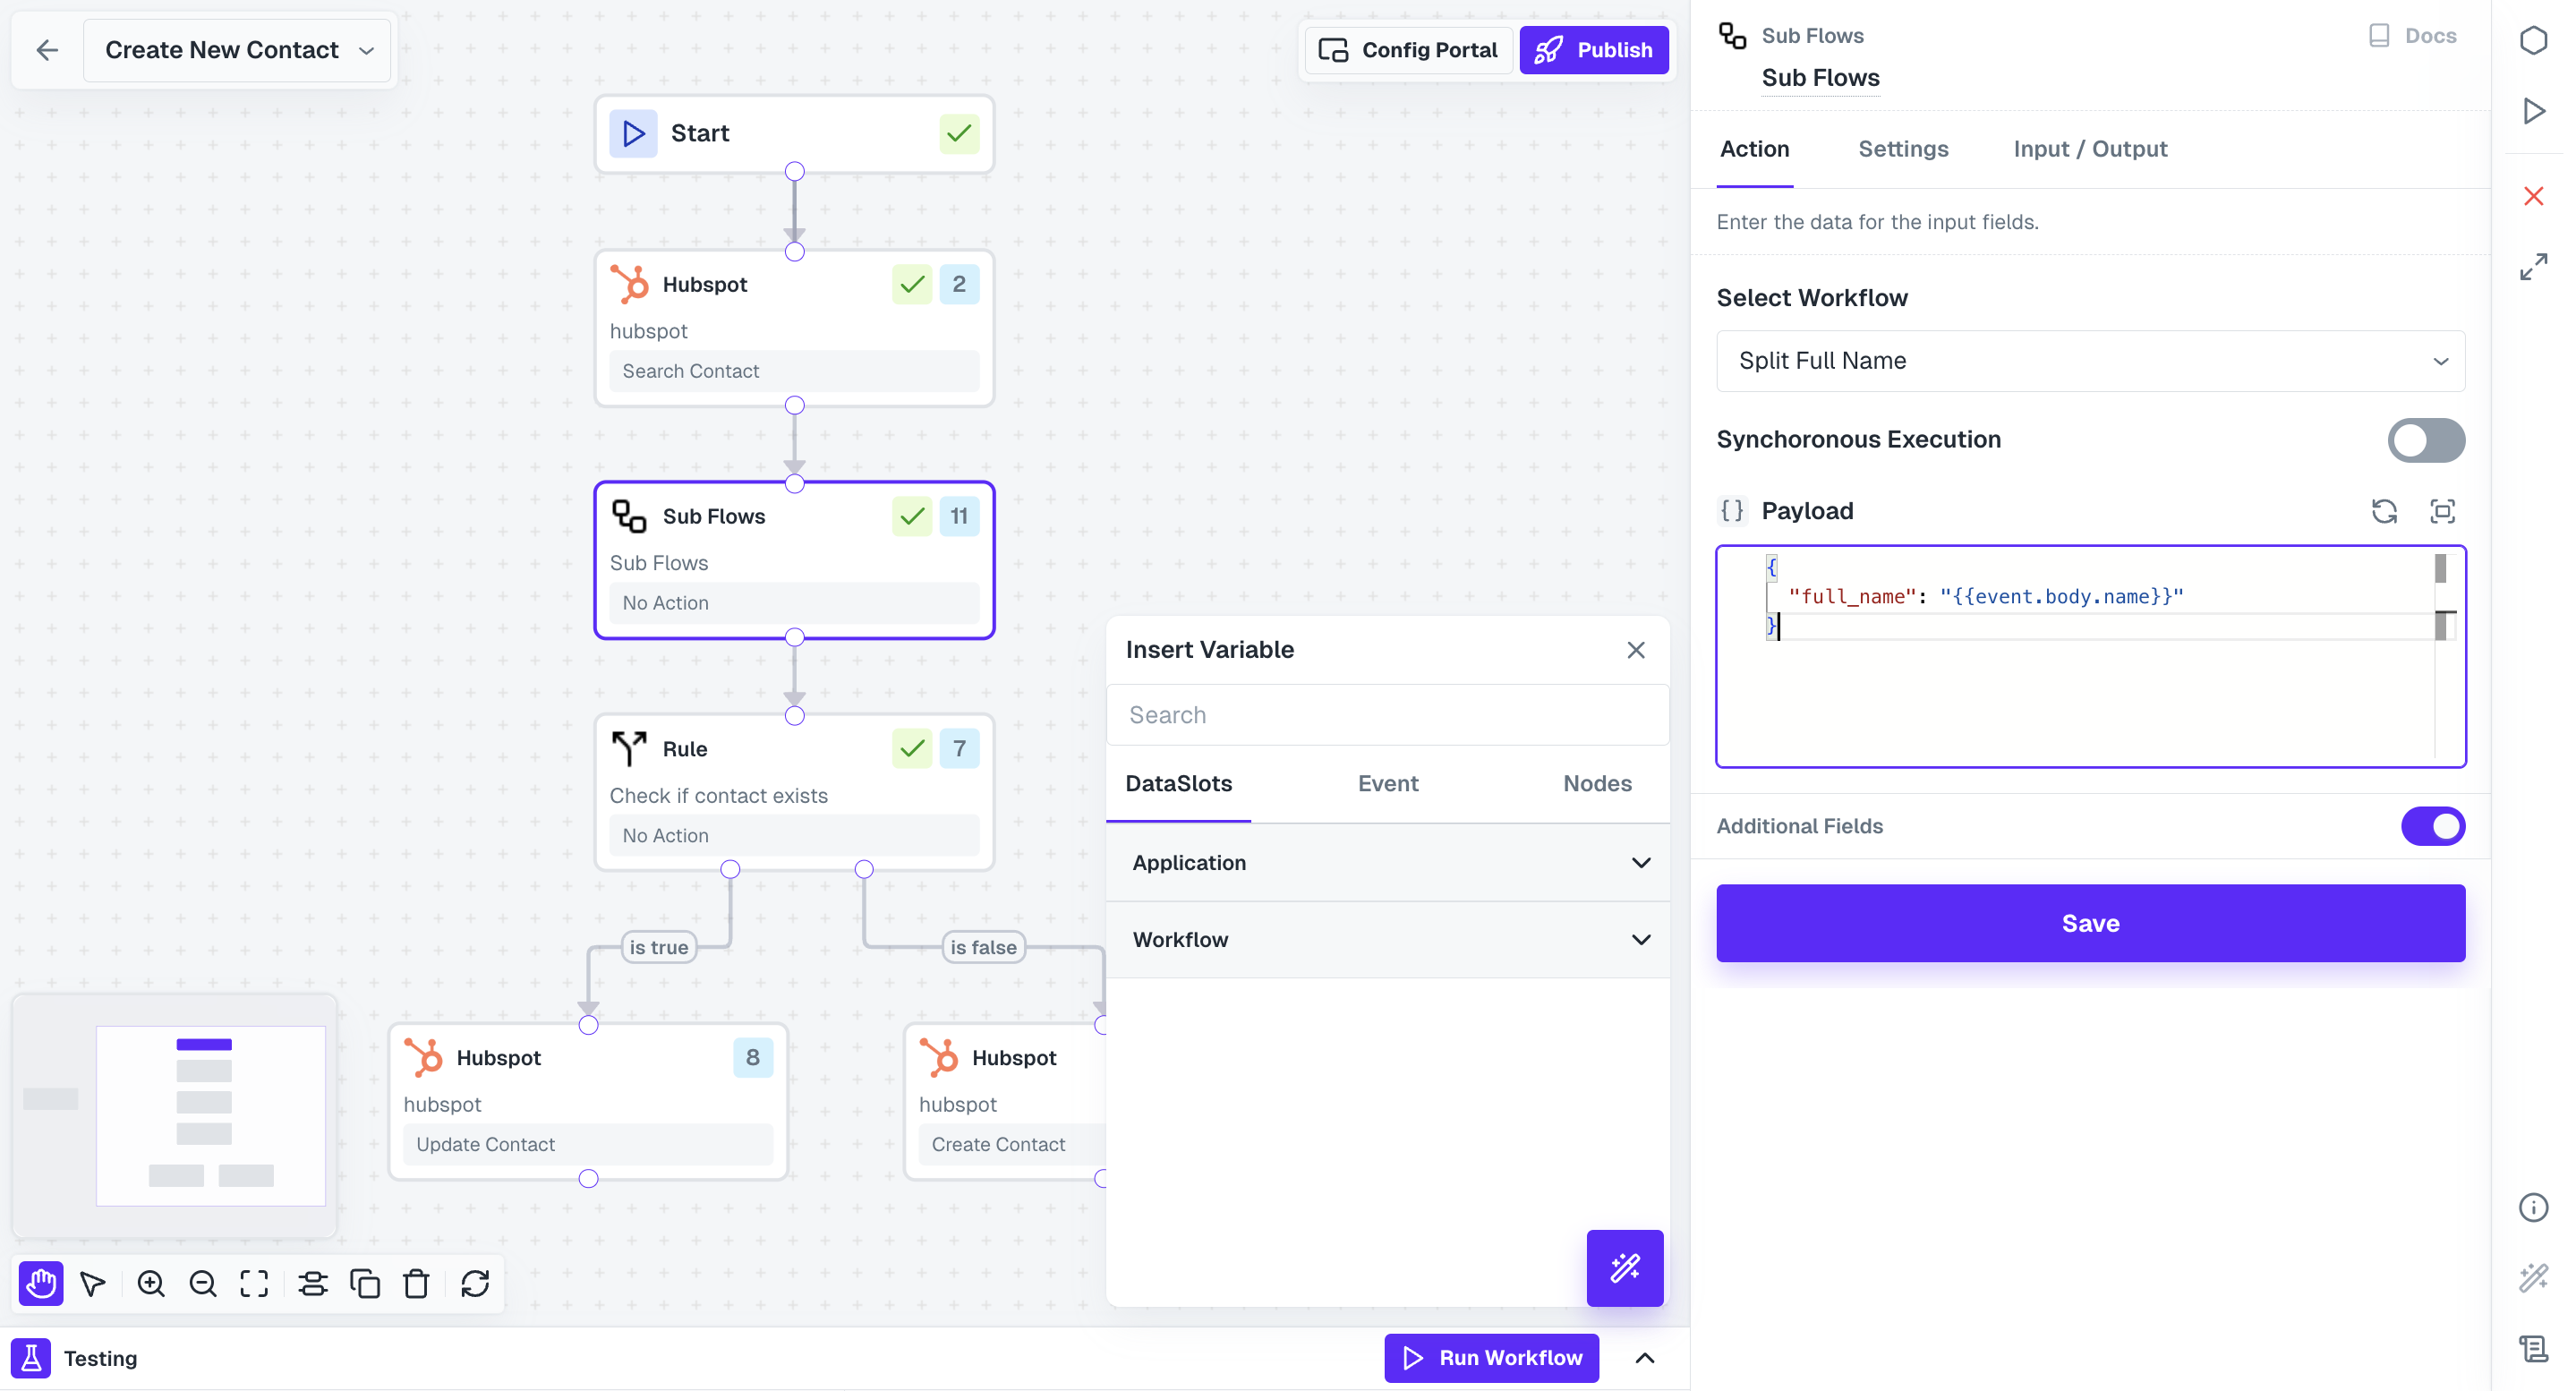The width and height of the screenshot is (2576, 1391).
Task: Expand the payload editor to fullscreen
Action: pyautogui.click(x=2442, y=511)
